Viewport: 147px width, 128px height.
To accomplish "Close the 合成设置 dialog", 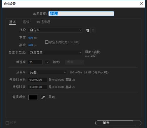I will pyautogui.click(x=141, y=4).
